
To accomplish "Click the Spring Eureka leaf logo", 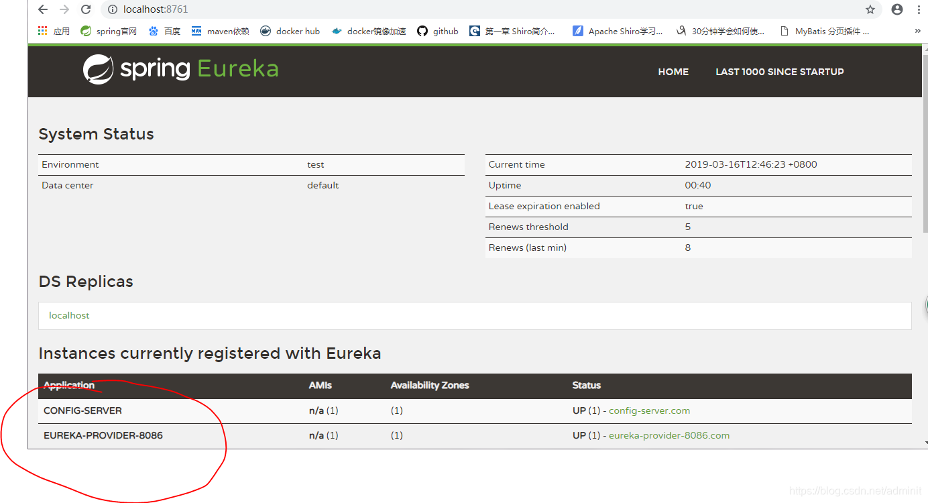I will [x=98, y=69].
